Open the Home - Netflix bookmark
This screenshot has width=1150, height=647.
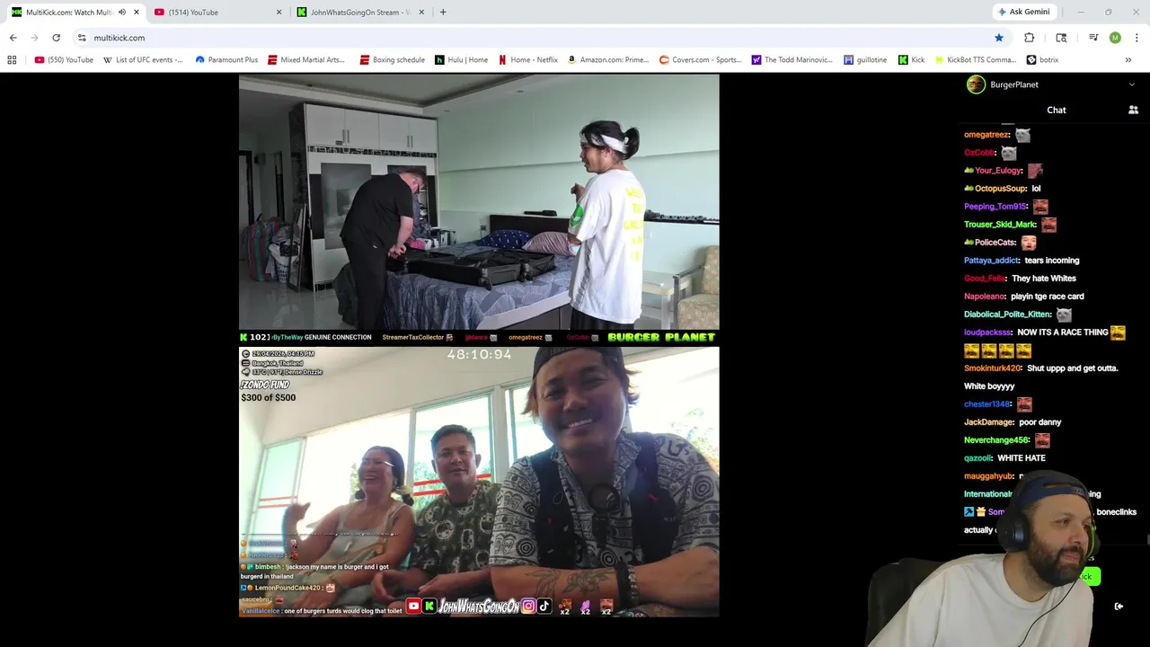coord(528,60)
